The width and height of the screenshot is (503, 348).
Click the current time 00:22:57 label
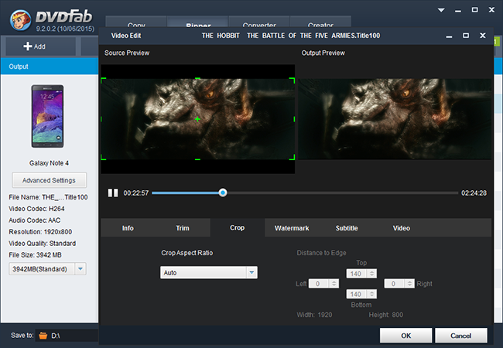tap(136, 193)
